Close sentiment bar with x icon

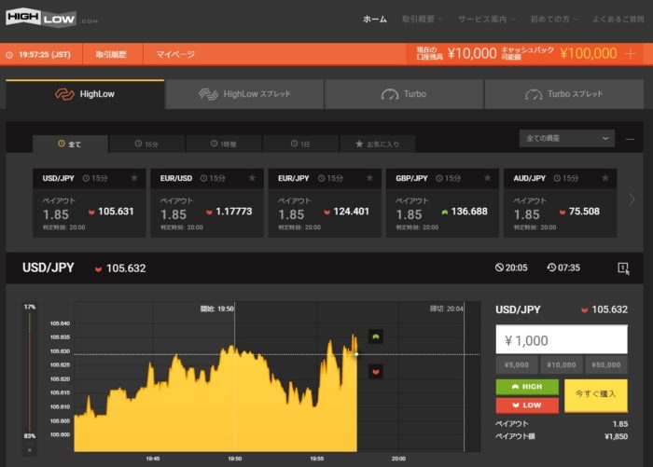(x=30, y=450)
